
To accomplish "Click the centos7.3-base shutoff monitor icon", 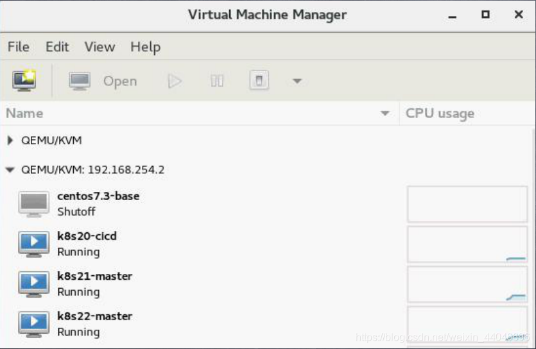I will pos(34,204).
